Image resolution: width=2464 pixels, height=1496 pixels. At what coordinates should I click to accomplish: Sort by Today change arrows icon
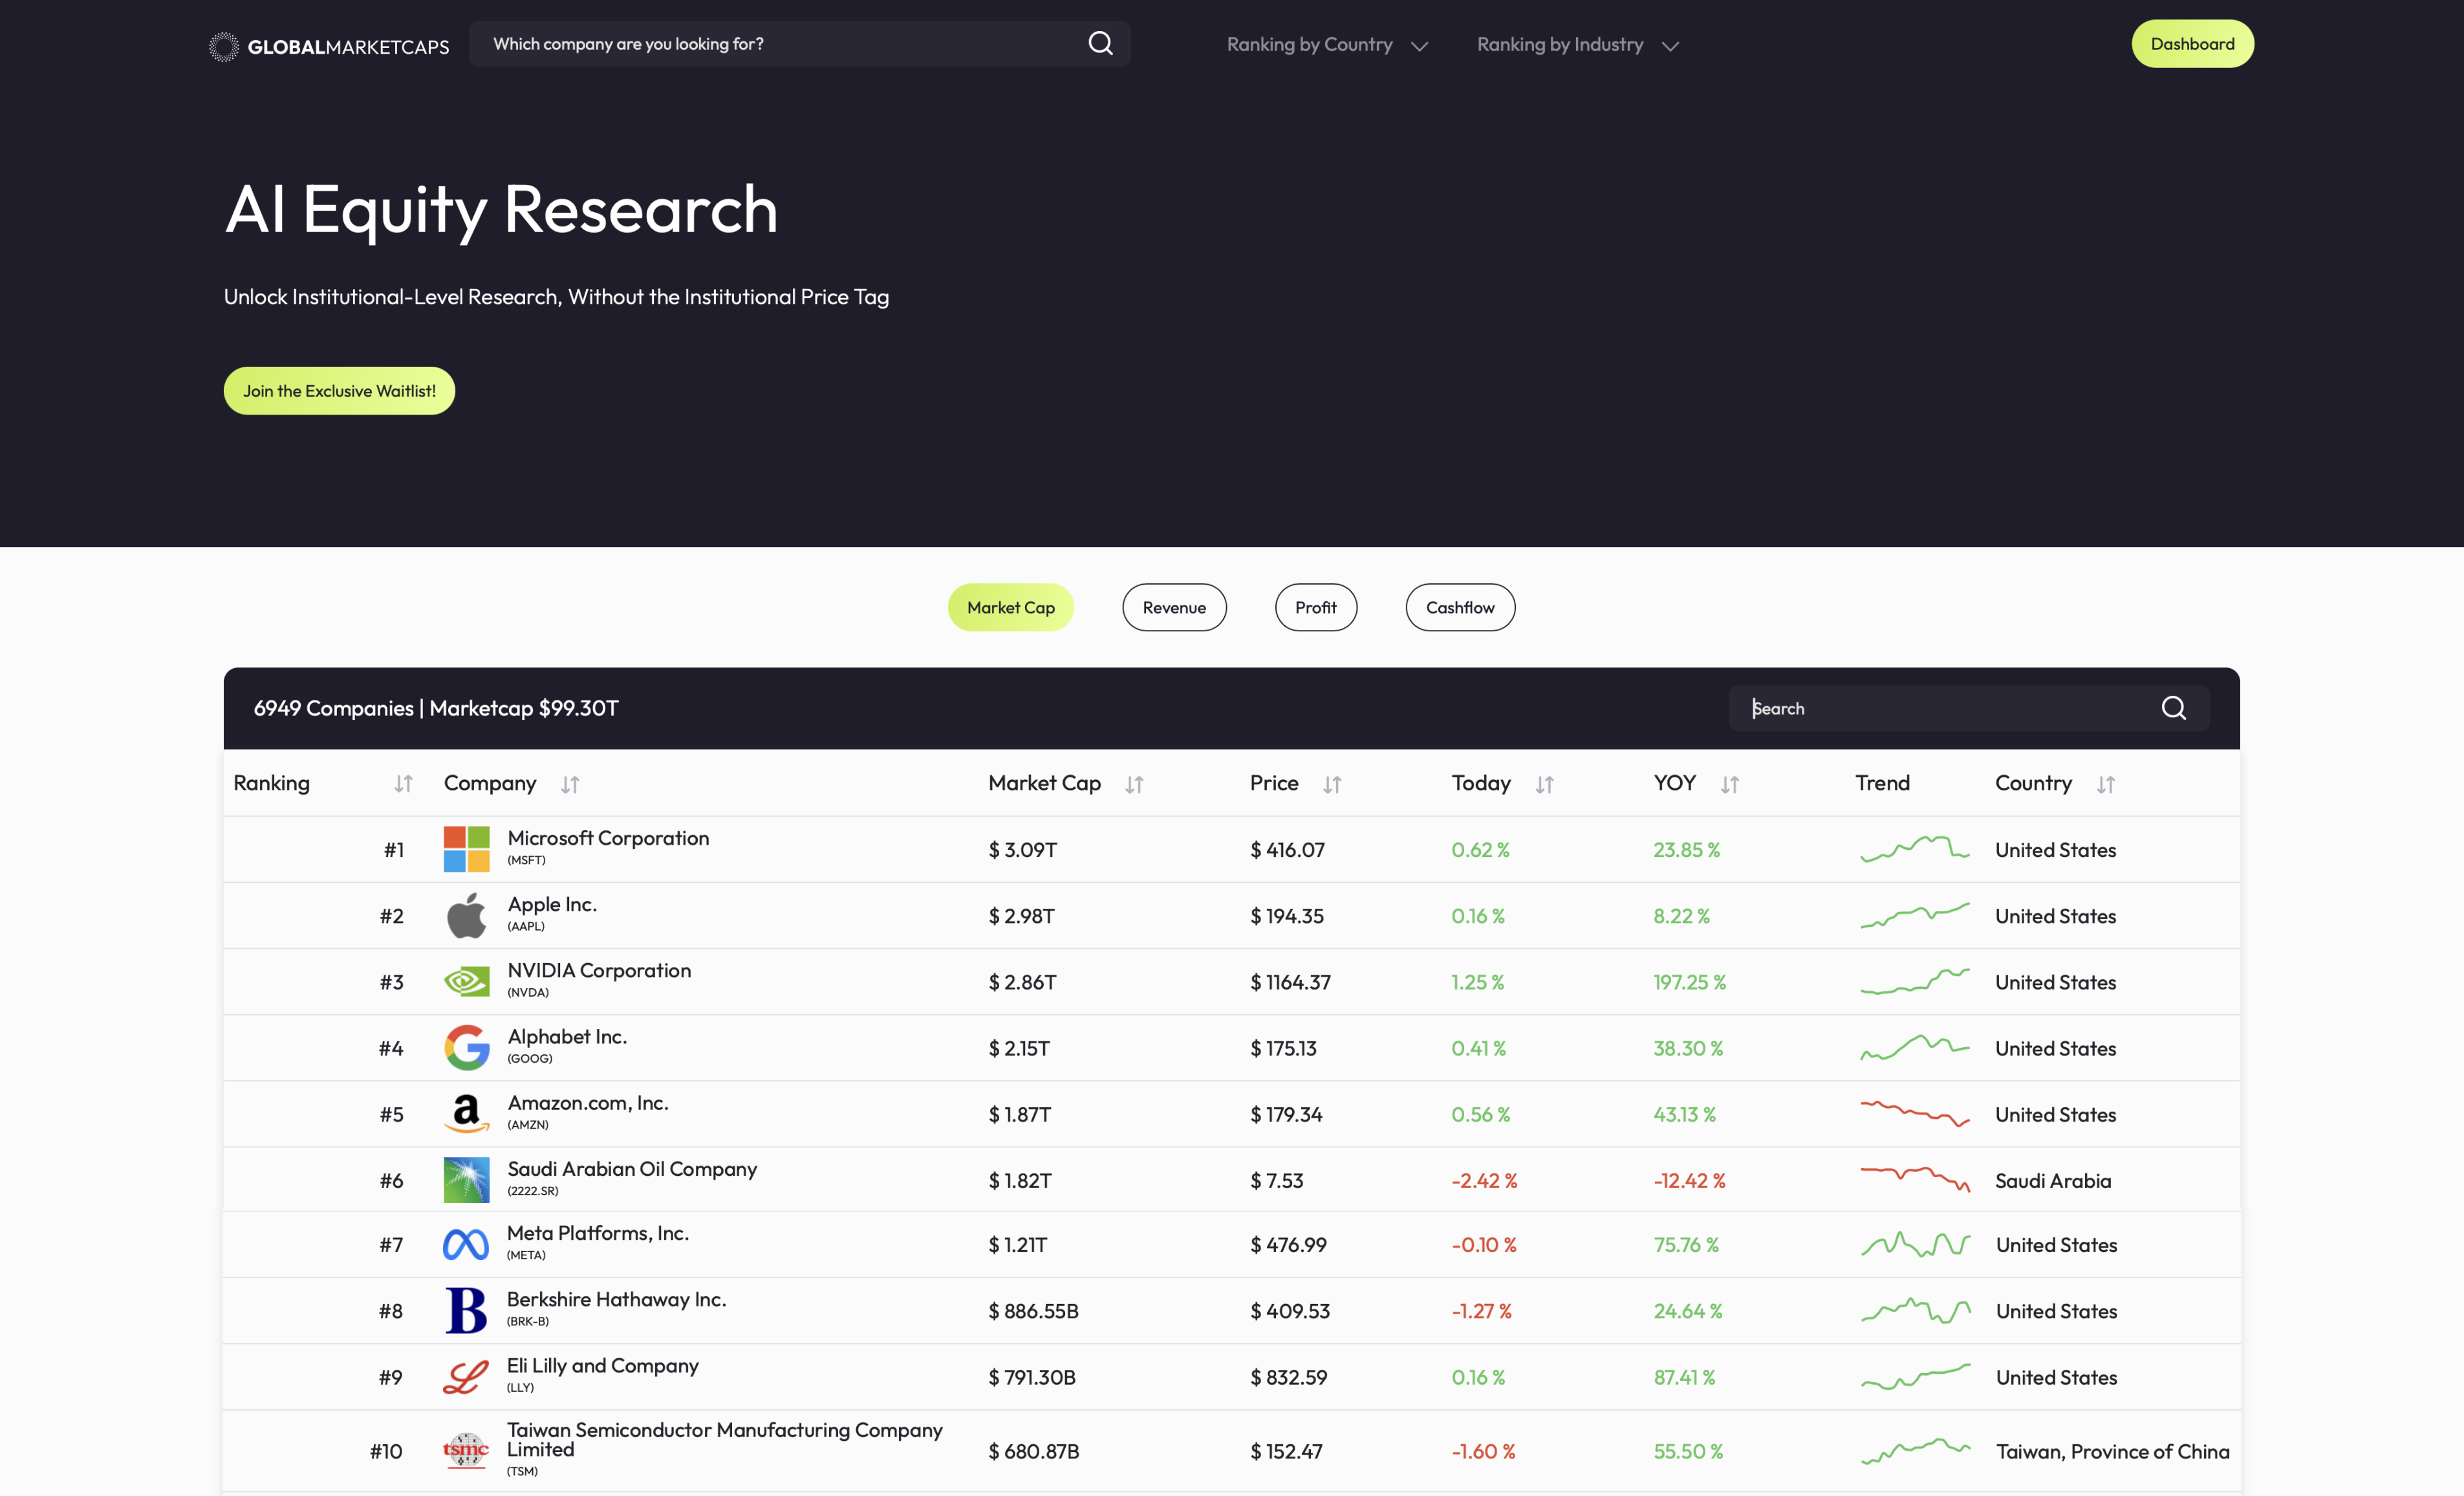coord(1544,785)
